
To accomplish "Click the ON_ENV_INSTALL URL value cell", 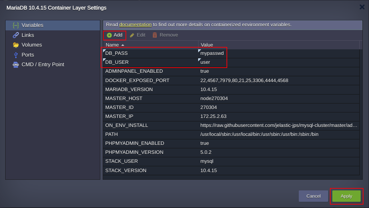I will tap(278, 125).
